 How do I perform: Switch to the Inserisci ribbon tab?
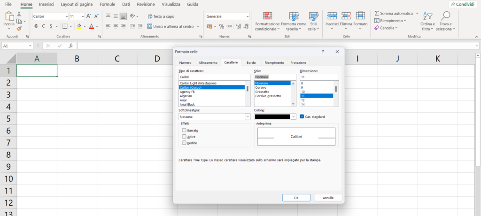[47, 4]
